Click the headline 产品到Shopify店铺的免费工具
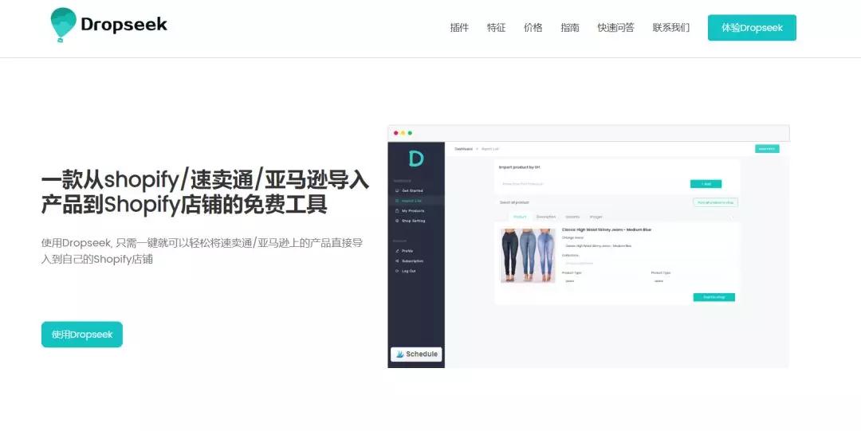Viewport: 861px width, 431px height. click(184, 205)
